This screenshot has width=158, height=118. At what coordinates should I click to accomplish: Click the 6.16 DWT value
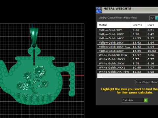point(151,63)
